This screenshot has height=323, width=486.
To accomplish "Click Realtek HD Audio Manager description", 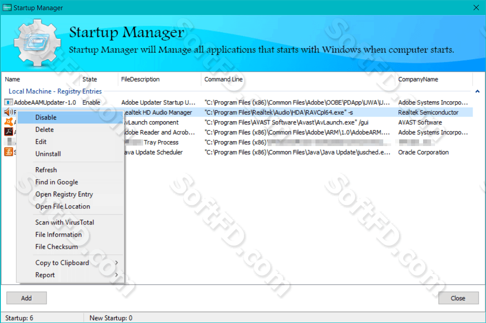I will coord(159,112).
